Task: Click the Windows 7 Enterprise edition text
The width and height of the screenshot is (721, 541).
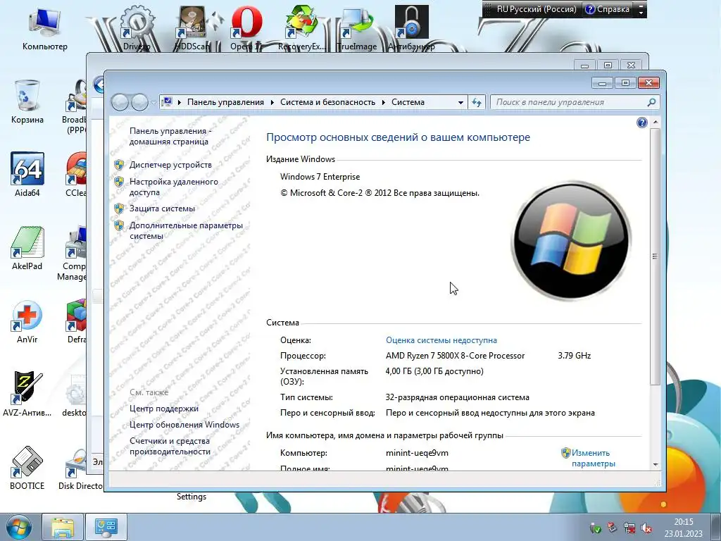Action: click(320, 177)
